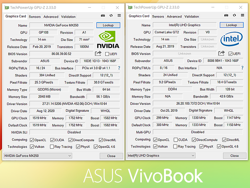Click the NVIDIA logo image
This screenshot has width=250, height=188.
point(108,40)
